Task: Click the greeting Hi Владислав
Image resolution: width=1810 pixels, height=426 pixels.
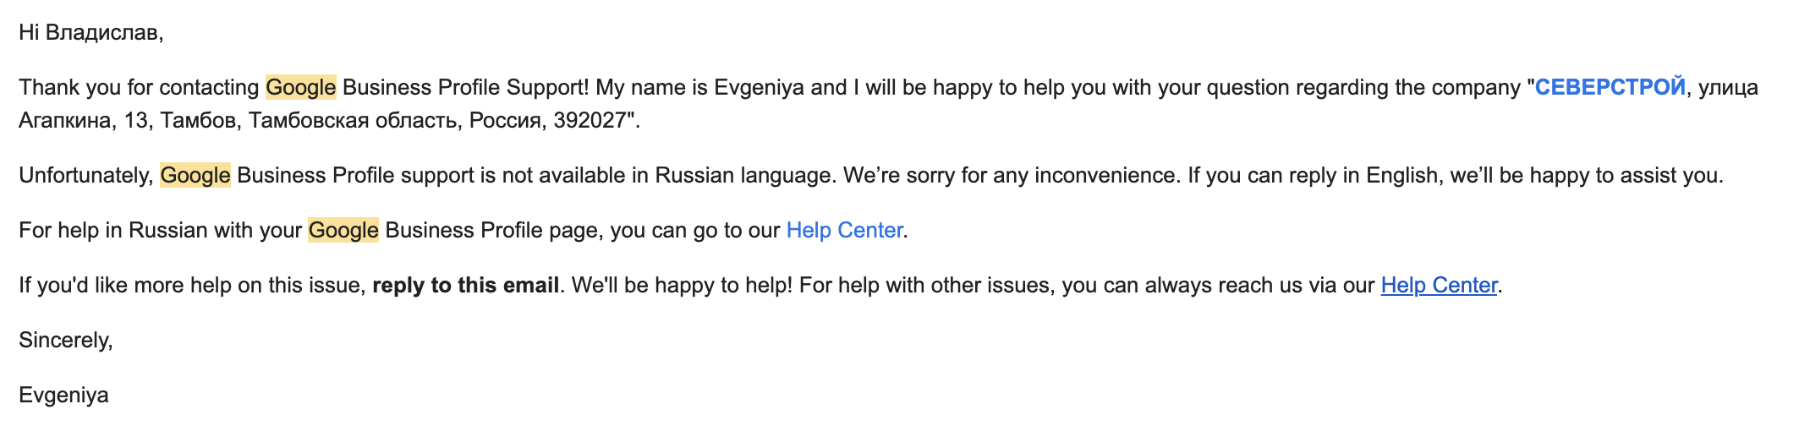Action: point(90,33)
